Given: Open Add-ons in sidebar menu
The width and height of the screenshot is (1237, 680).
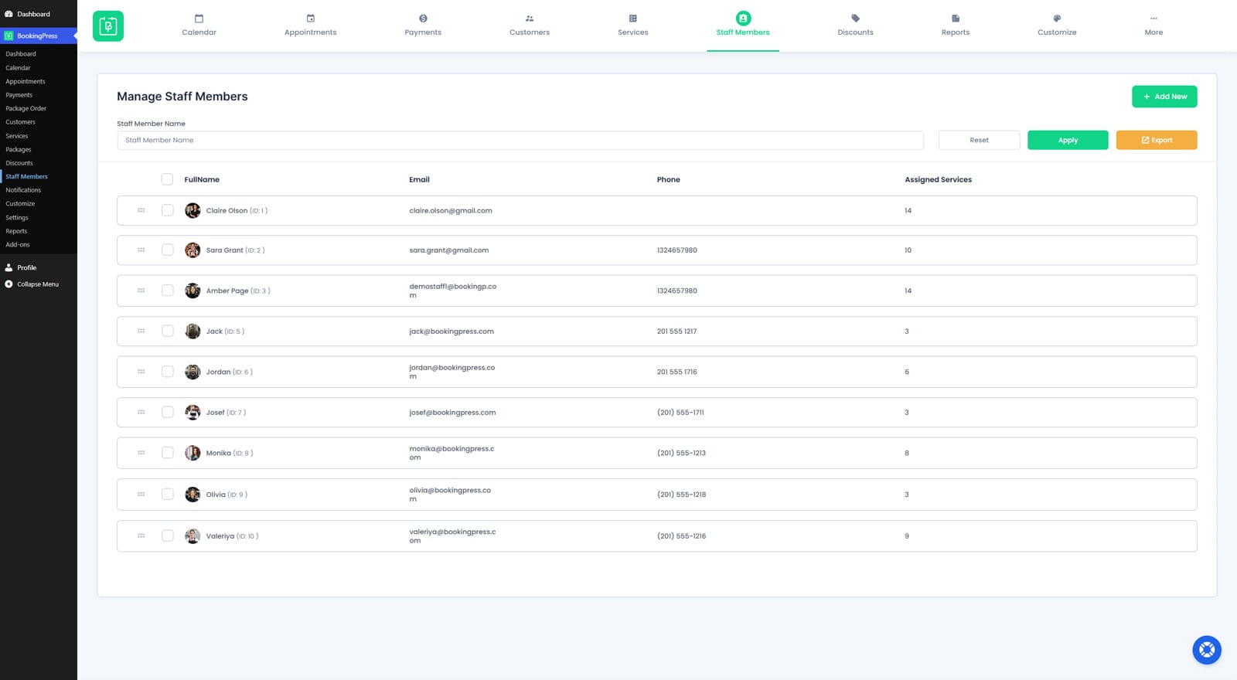Looking at the screenshot, I should click(18, 245).
